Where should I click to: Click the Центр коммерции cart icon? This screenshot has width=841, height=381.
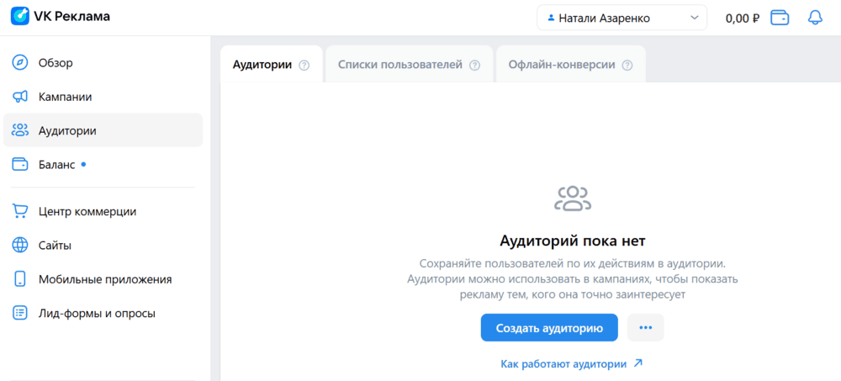20,212
